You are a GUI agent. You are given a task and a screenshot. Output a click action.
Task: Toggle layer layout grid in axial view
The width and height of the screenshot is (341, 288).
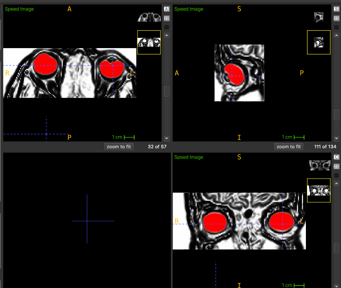click(167, 18)
